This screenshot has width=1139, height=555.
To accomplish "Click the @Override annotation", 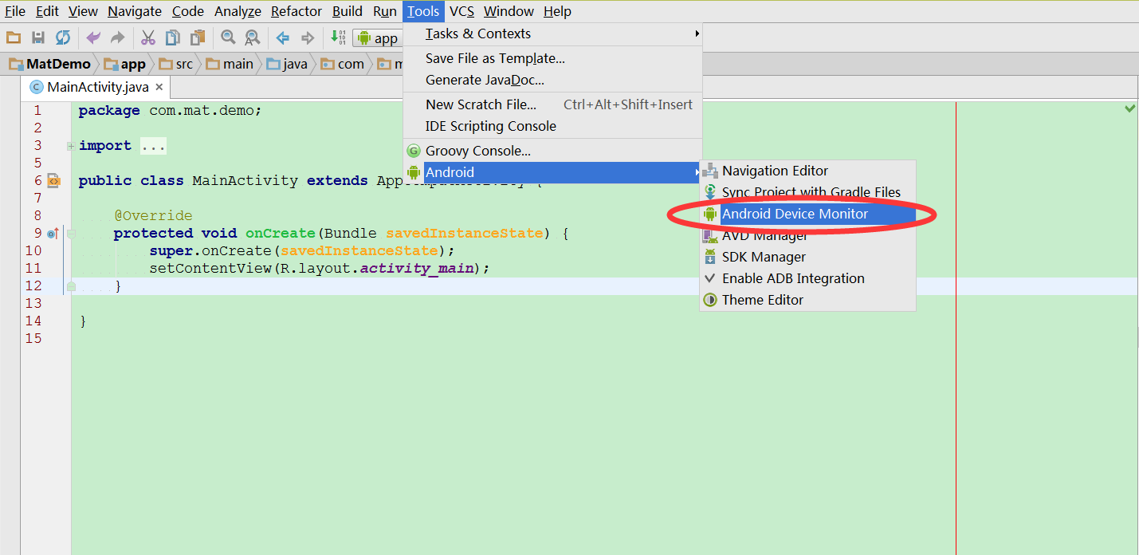I will coord(153,216).
